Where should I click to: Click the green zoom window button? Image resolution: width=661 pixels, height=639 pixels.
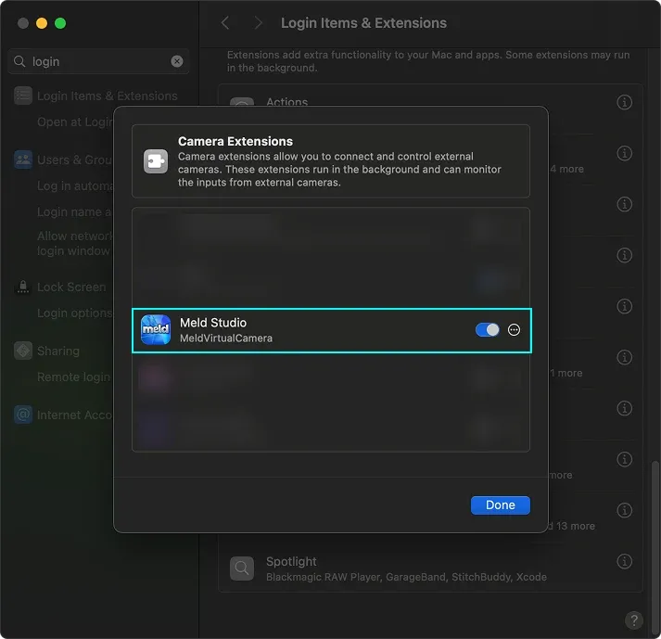60,23
